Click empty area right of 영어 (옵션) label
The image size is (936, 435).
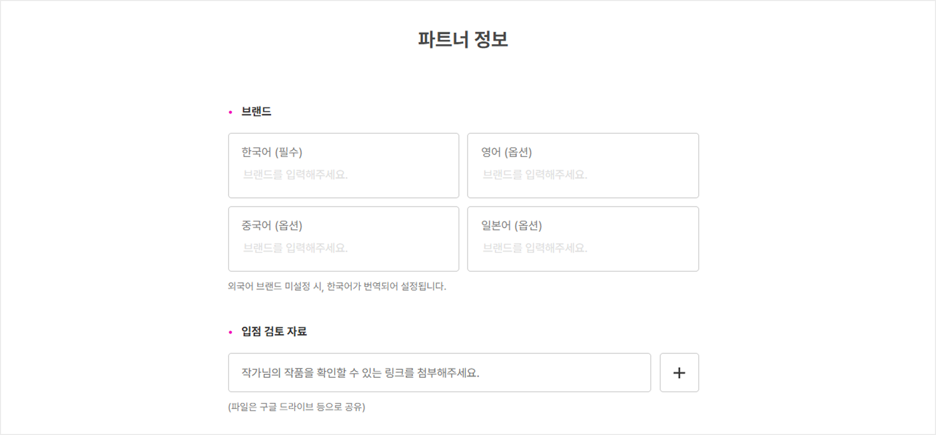(613, 152)
